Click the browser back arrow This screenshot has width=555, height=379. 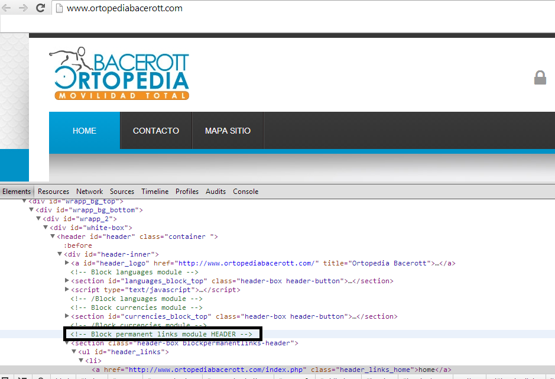pos(7,8)
